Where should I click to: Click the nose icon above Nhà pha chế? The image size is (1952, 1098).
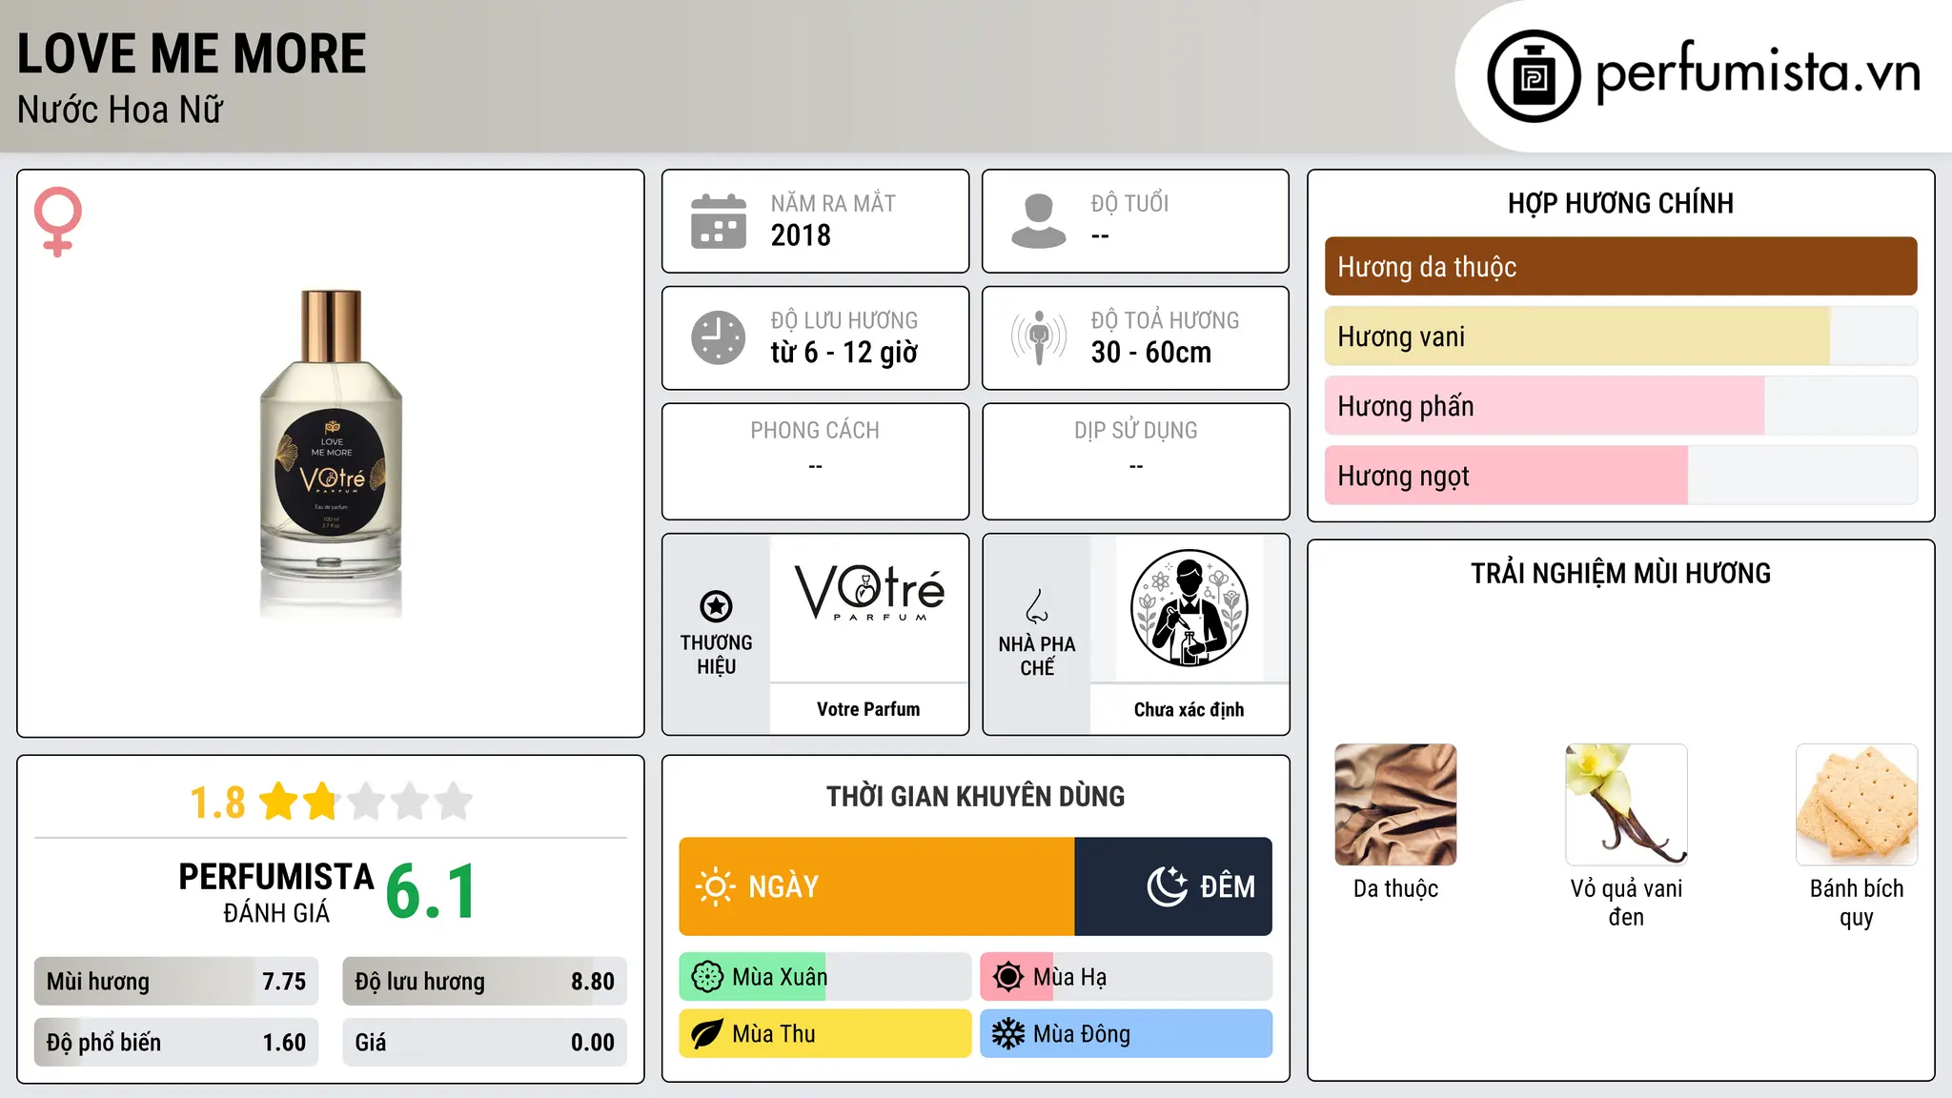(1037, 606)
